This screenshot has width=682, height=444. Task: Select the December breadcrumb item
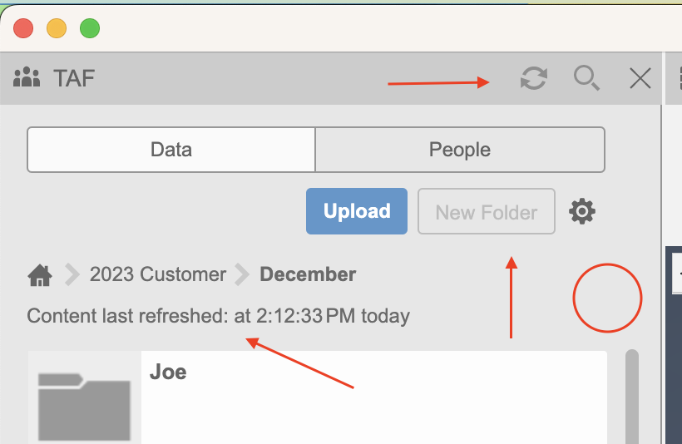[308, 274]
